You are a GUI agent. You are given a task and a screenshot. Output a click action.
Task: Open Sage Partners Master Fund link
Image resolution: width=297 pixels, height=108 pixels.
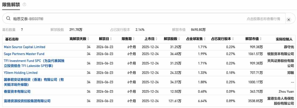click(x=24, y=54)
